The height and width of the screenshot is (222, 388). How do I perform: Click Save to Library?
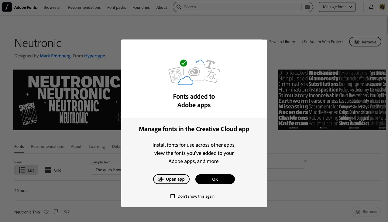tap(279, 42)
